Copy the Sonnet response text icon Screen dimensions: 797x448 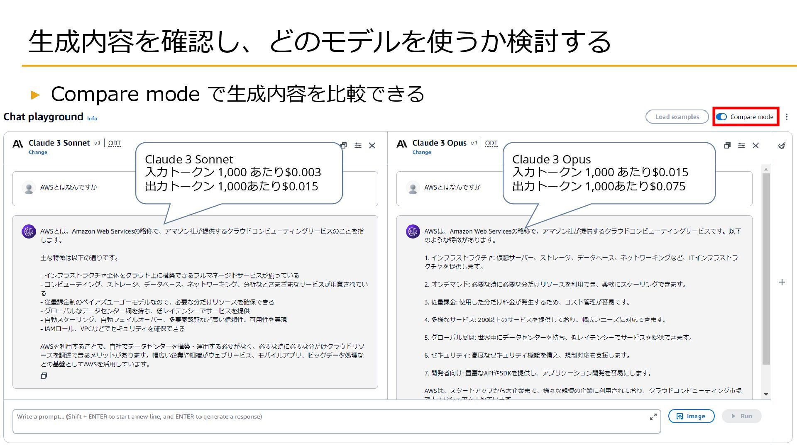(44, 376)
